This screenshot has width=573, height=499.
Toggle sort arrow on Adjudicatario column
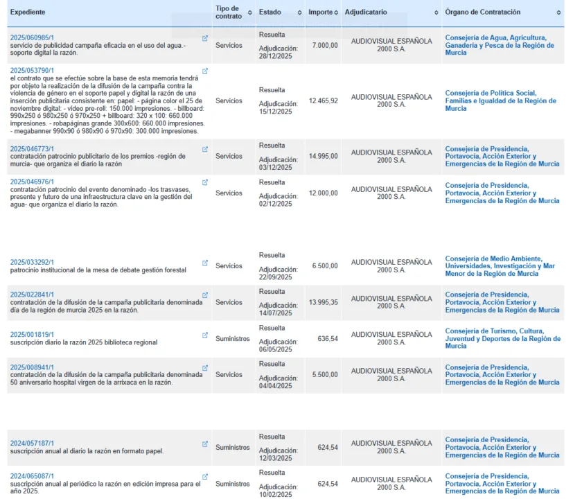pyautogui.click(x=437, y=13)
